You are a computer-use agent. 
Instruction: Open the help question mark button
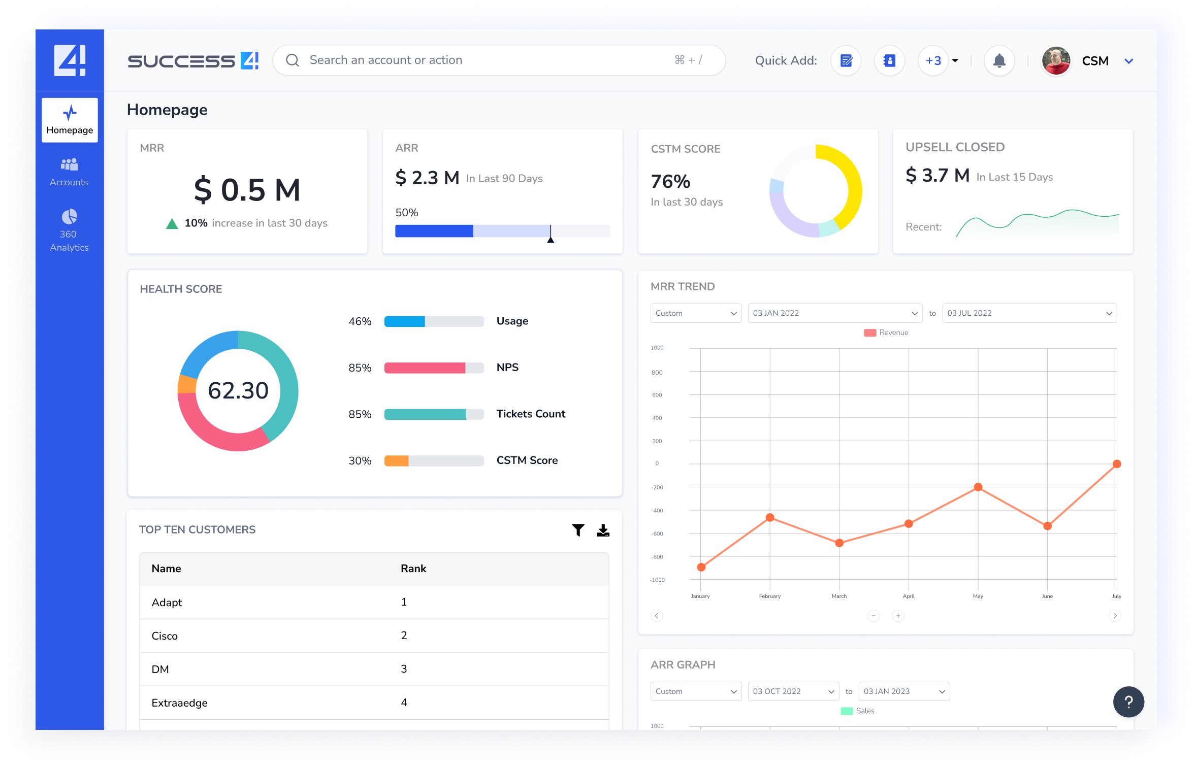pyautogui.click(x=1128, y=702)
